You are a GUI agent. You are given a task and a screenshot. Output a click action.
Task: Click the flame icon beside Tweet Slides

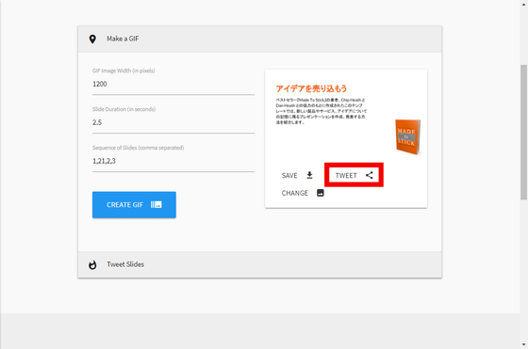[x=92, y=264]
